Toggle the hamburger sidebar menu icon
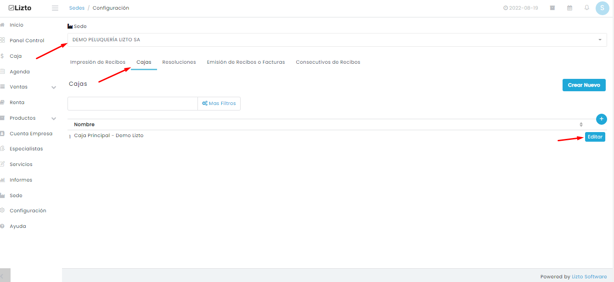Viewport: 614px width, 282px height. (55, 8)
